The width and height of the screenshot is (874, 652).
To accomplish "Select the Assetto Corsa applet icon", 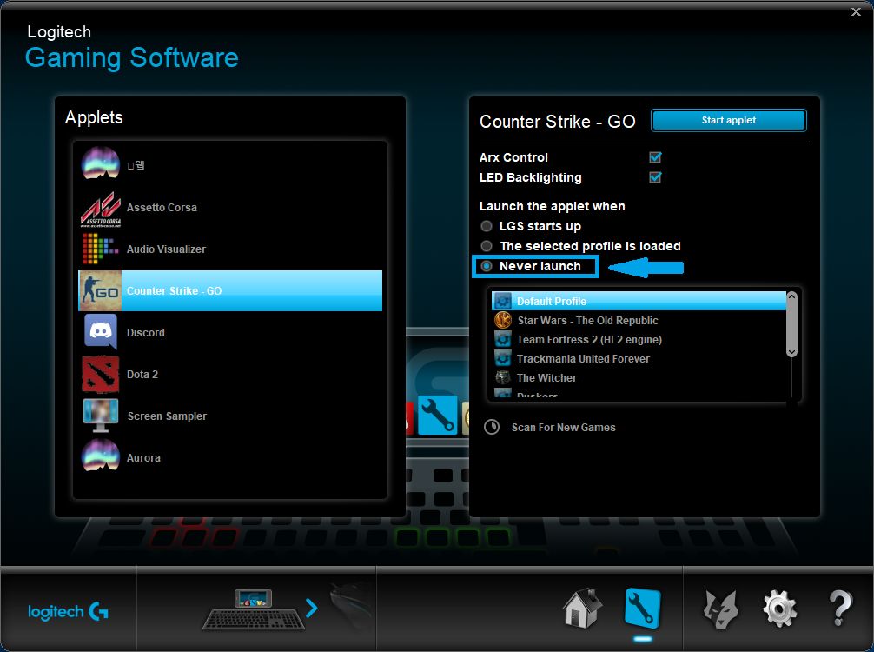I will tap(100, 210).
